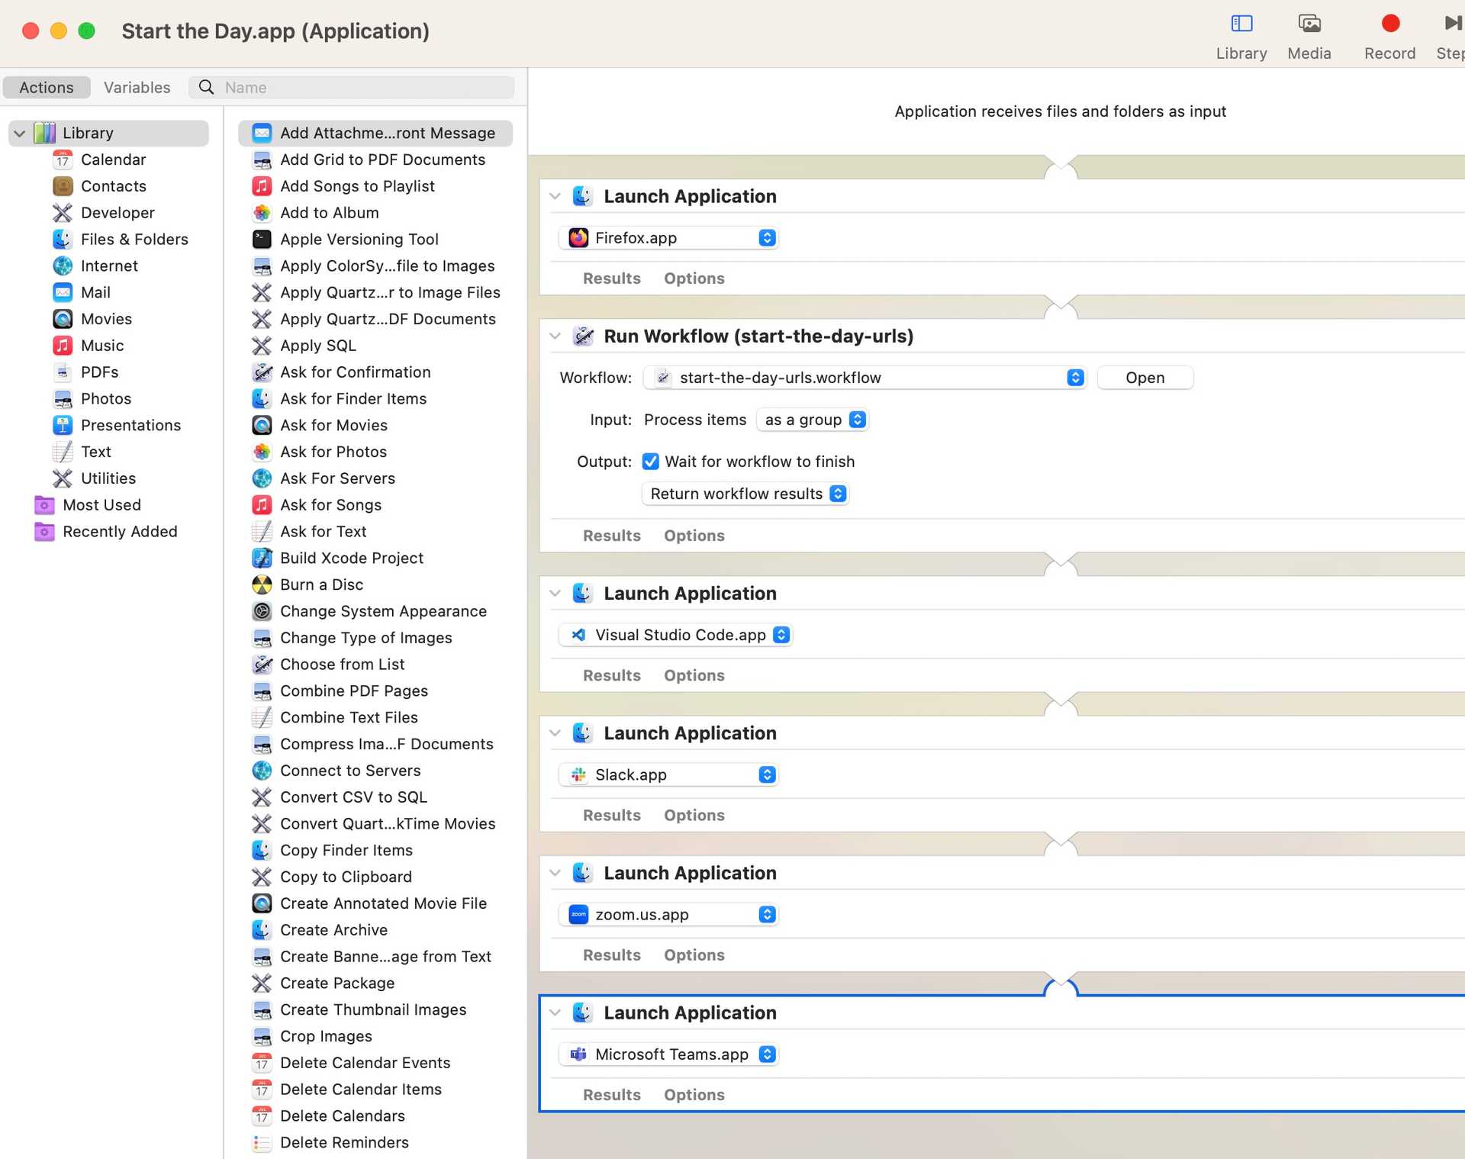Collapse the Launch Application Microsoft Teams step
The width and height of the screenshot is (1465, 1159).
tap(554, 1013)
